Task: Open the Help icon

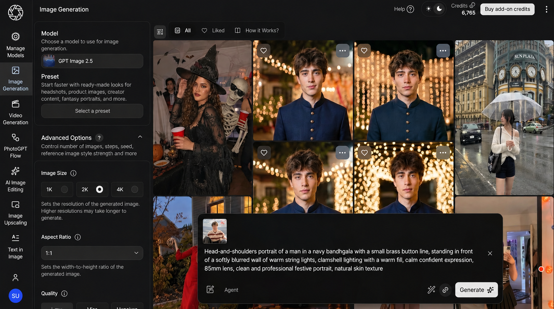Action: pos(410,9)
